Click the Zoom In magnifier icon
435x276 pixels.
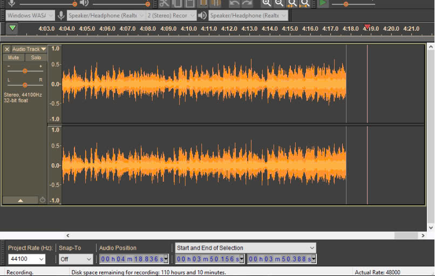tap(267, 3)
